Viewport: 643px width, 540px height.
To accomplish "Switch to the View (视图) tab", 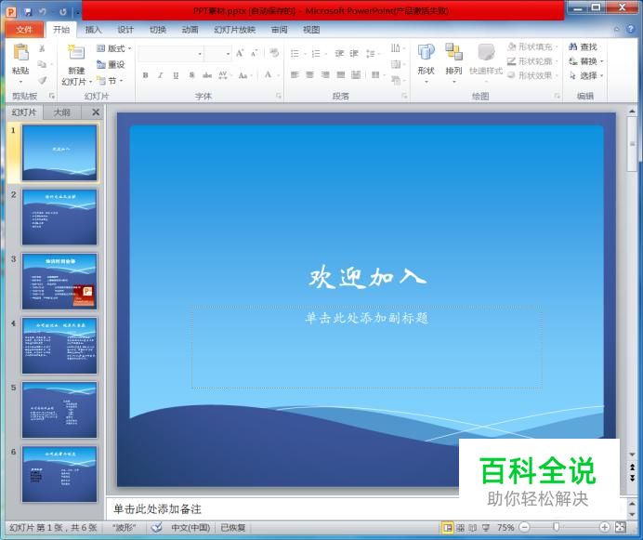I will coord(311,30).
